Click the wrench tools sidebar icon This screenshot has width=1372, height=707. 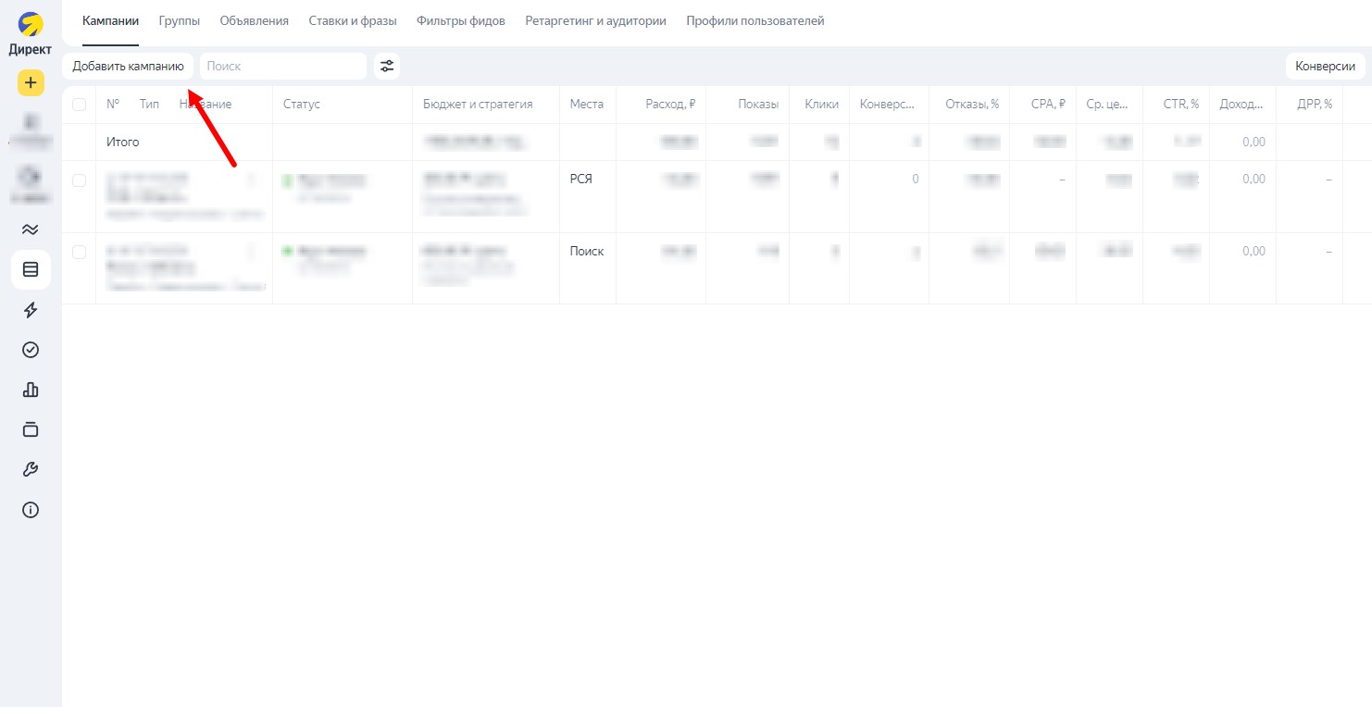tap(31, 469)
